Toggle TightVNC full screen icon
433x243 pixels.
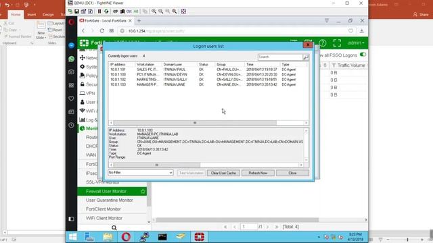click(183, 11)
